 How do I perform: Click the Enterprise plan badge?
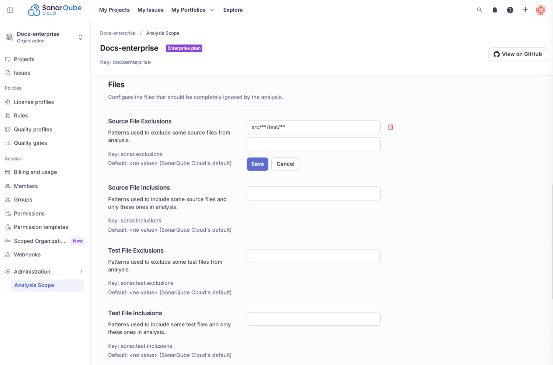[x=184, y=48]
